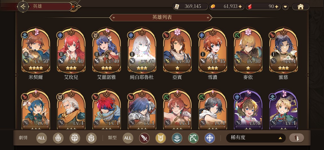This screenshot has width=324, height=150.
Task: Add more red gems with plus button
Action: click(x=276, y=6)
